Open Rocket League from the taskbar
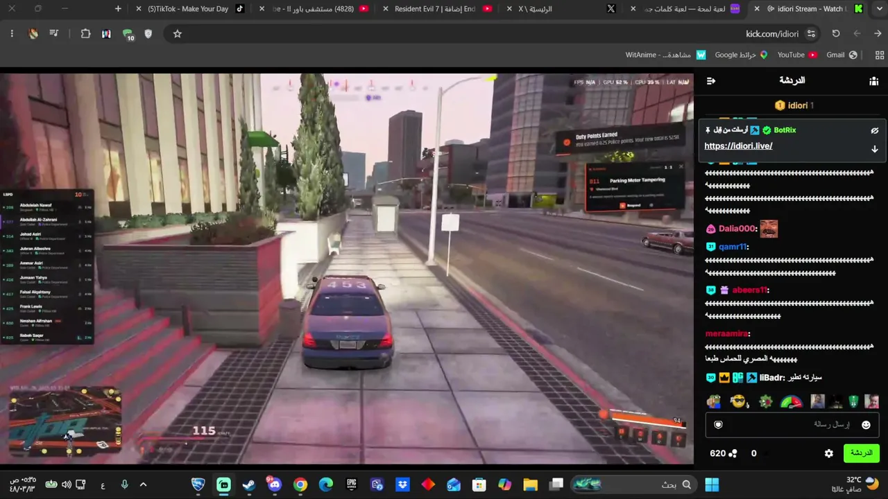Image resolution: width=888 pixels, height=499 pixels. [x=198, y=484]
